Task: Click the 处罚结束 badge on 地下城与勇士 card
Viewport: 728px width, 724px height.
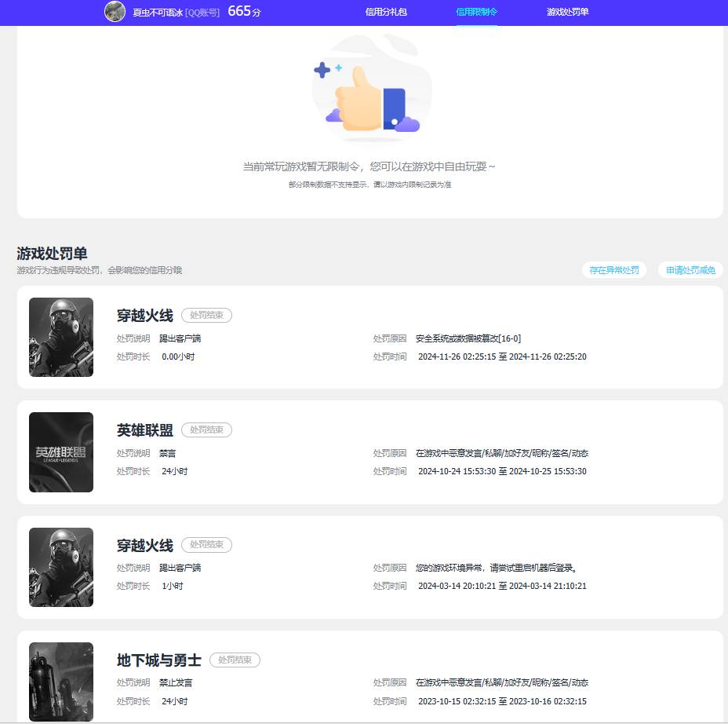Action: click(x=235, y=660)
